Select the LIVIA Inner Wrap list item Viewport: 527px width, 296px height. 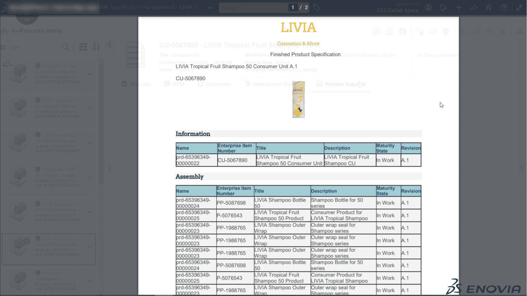coord(49,143)
